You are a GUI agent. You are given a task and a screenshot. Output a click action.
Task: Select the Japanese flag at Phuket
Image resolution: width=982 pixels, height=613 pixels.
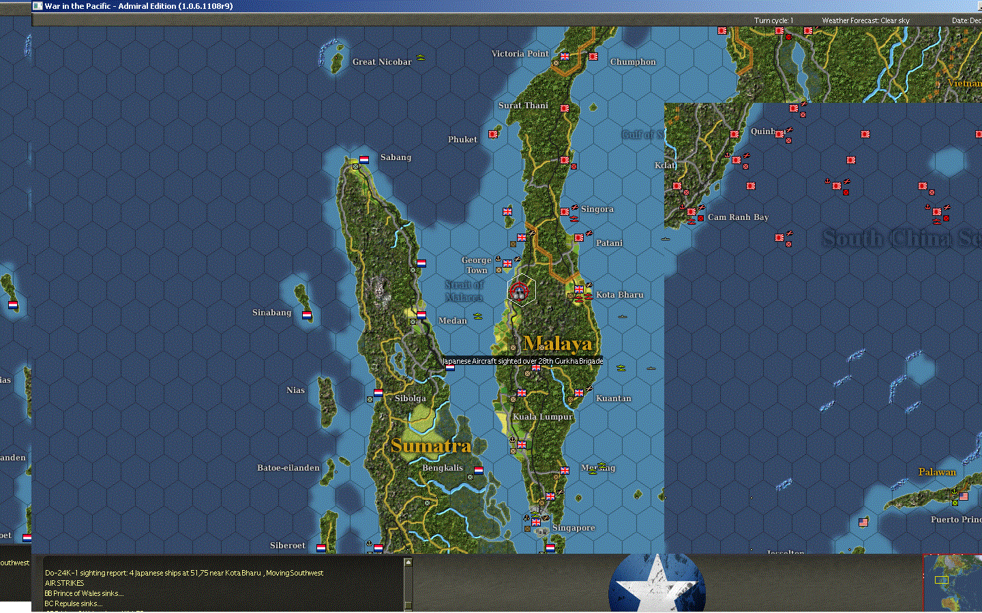(x=493, y=134)
